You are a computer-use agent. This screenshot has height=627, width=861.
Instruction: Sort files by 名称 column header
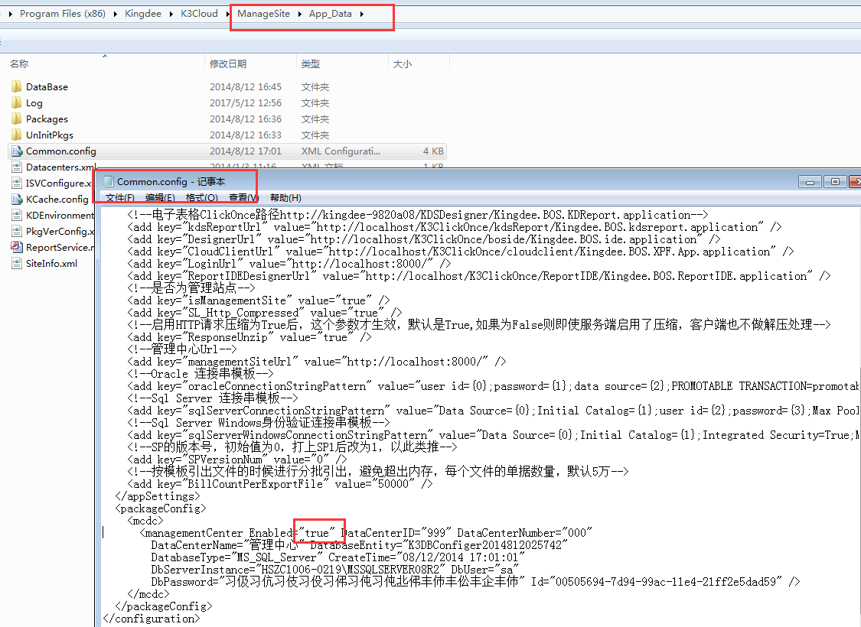(19, 63)
